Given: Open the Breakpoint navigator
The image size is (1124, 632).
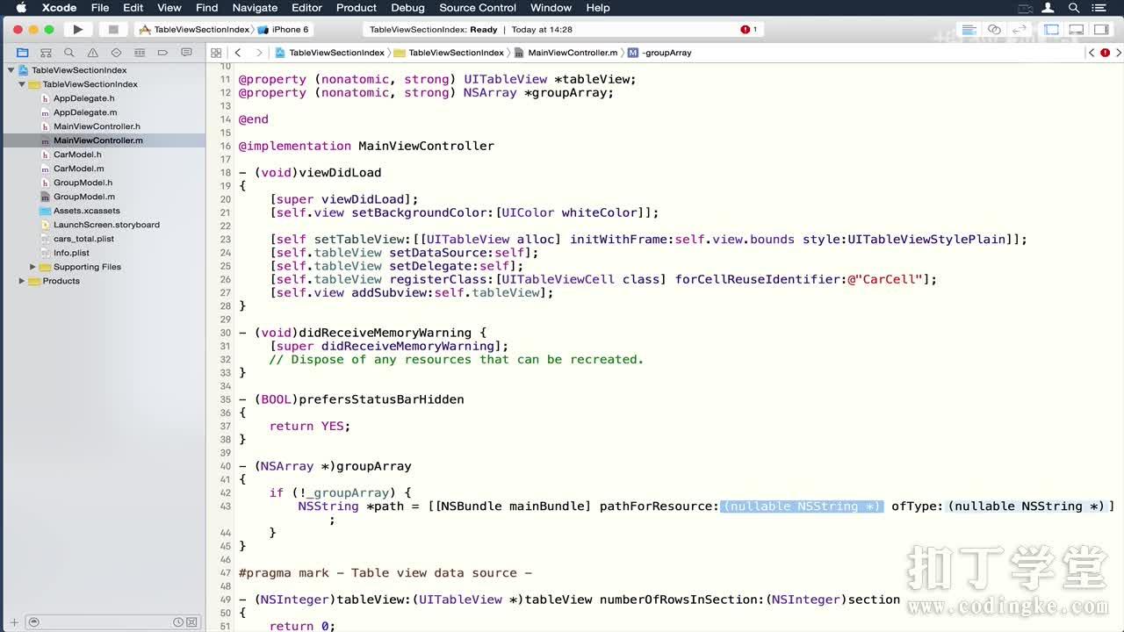Looking at the screenshot, I should pos(162,53).
